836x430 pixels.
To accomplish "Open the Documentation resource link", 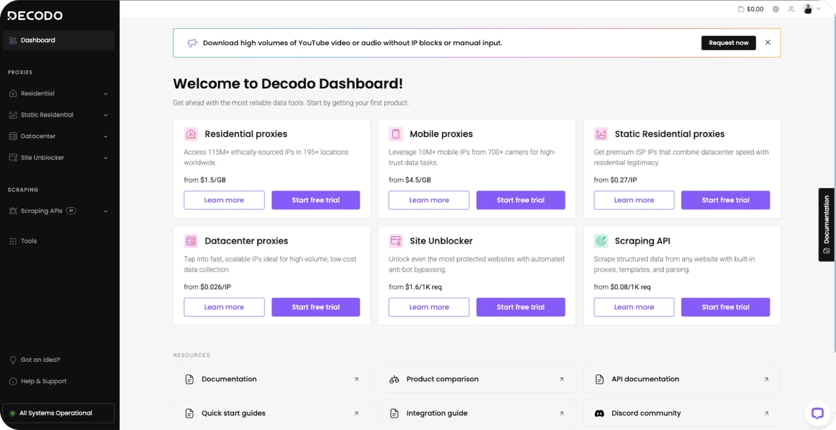I will point(272,379).
